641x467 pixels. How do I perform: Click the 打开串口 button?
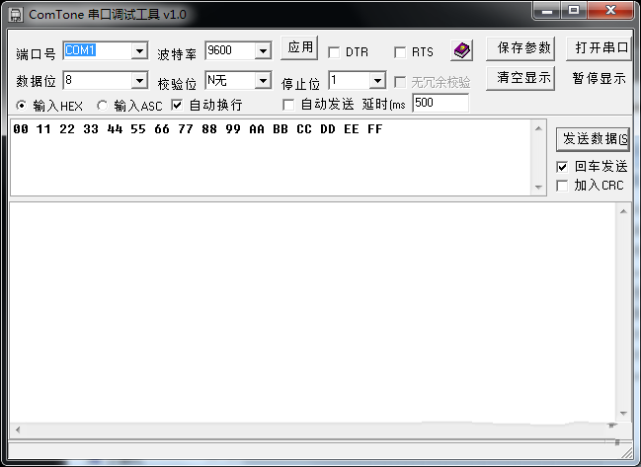click(599, 48)
